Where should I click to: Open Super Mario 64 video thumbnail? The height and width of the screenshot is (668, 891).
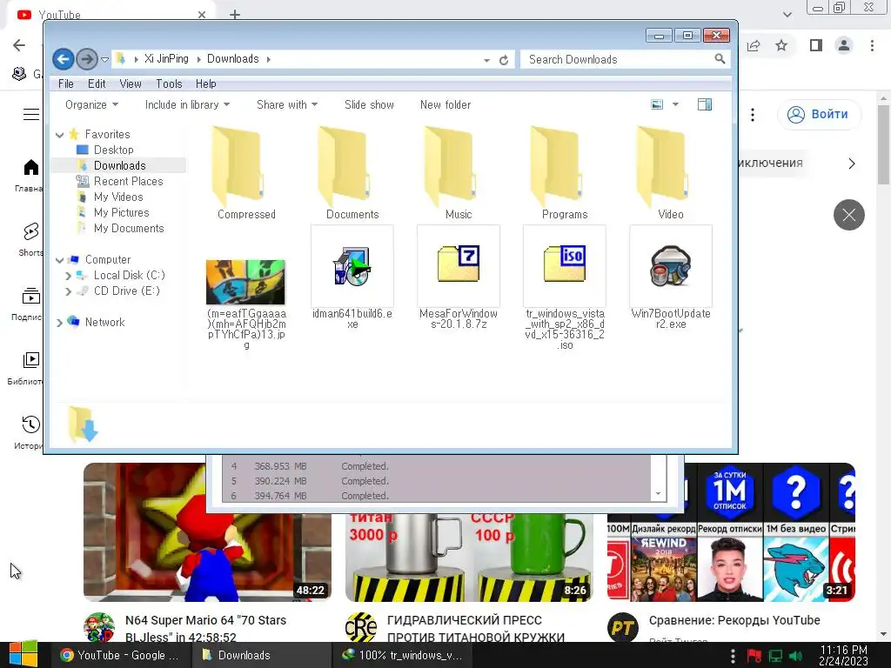(x=207, y=558)
